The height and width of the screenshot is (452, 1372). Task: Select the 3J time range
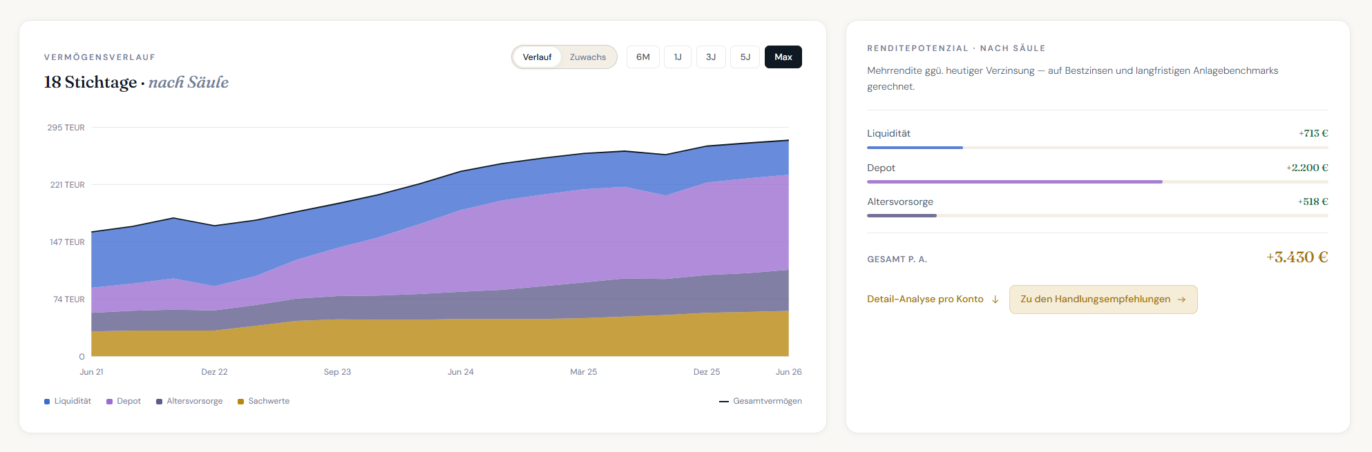click(x=711, y=57)
